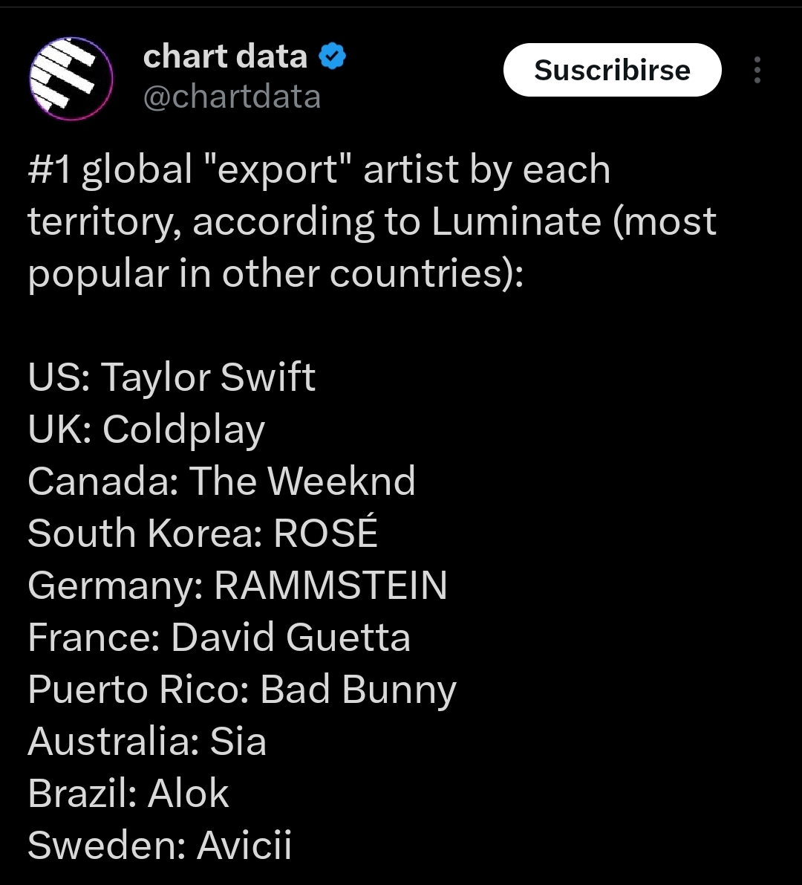Click the word Luminate in the post
802x885 pixels.
516,221
